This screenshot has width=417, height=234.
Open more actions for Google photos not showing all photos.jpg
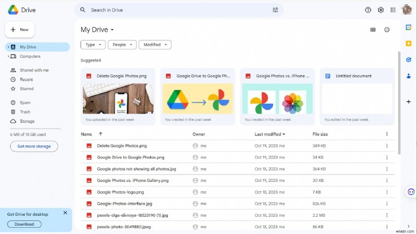tap(387, 169)
